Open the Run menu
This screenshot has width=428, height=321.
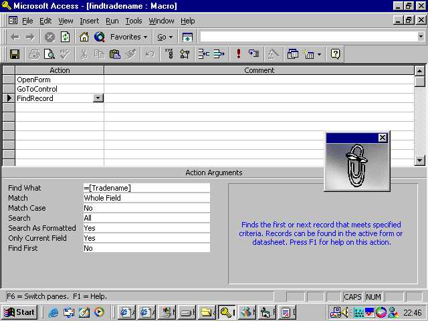(112, 21)
